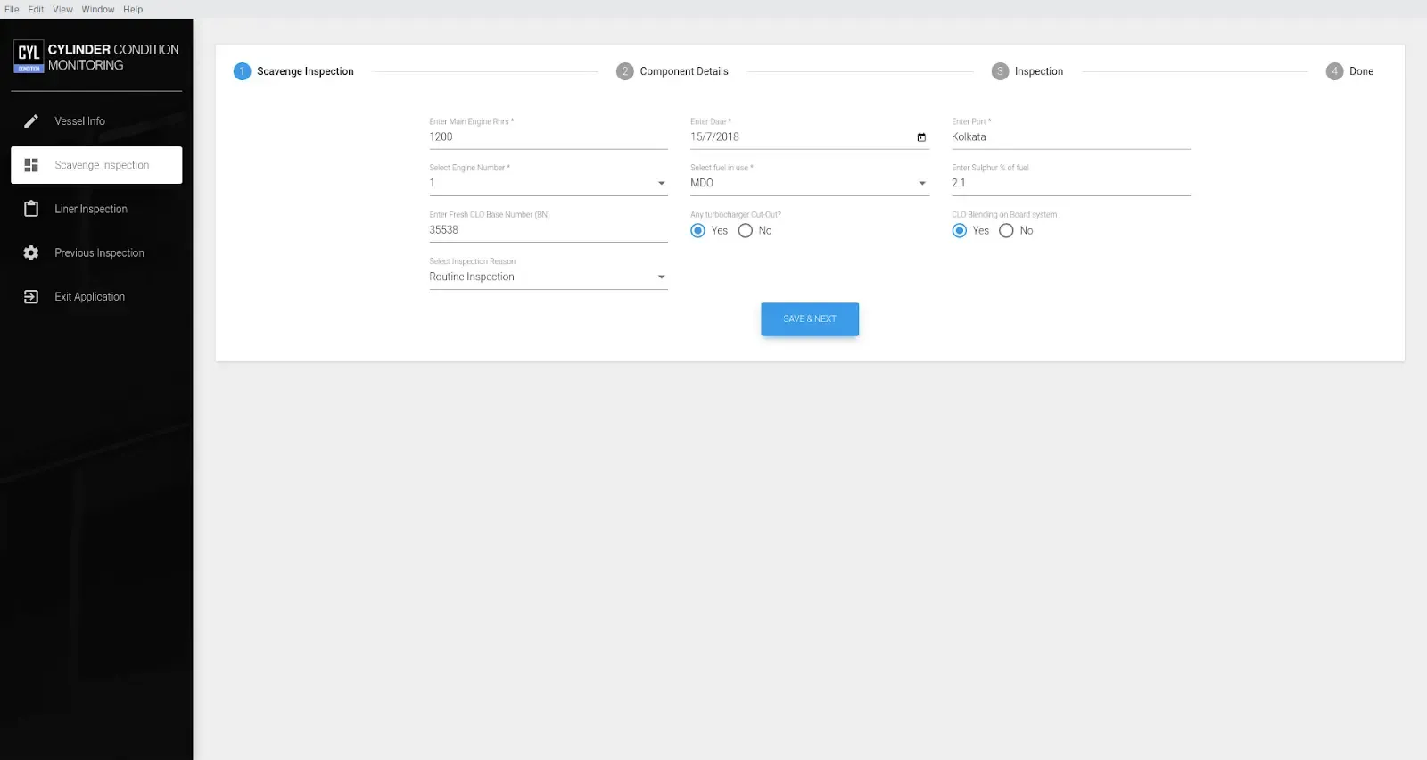This screenshot has width=1427, height=760.
Task: Select Yes for turbocharger Cut-Out
Action: 698,231
